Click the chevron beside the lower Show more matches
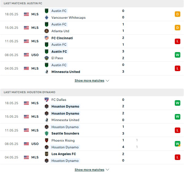This screenshot has width=184, height=175. [x=107, y=169]
